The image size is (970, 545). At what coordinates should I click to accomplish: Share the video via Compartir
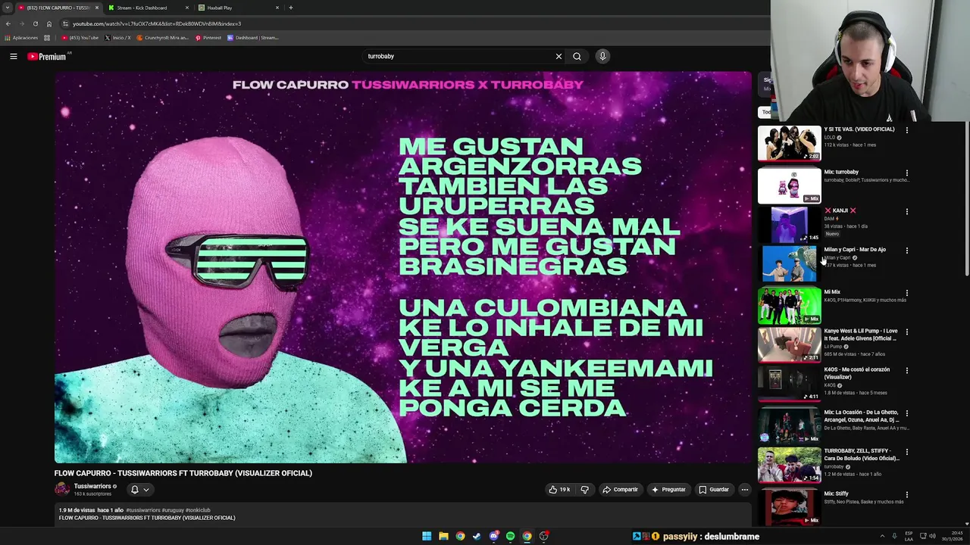[x=621, y=490]
